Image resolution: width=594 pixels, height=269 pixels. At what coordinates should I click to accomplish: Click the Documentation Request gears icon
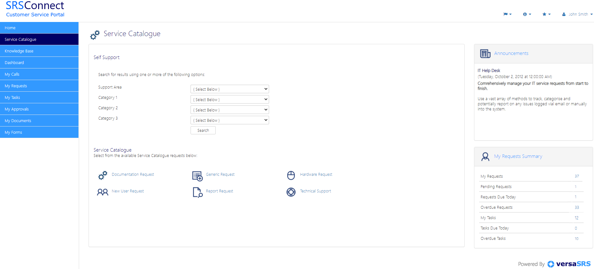[103, 175]
